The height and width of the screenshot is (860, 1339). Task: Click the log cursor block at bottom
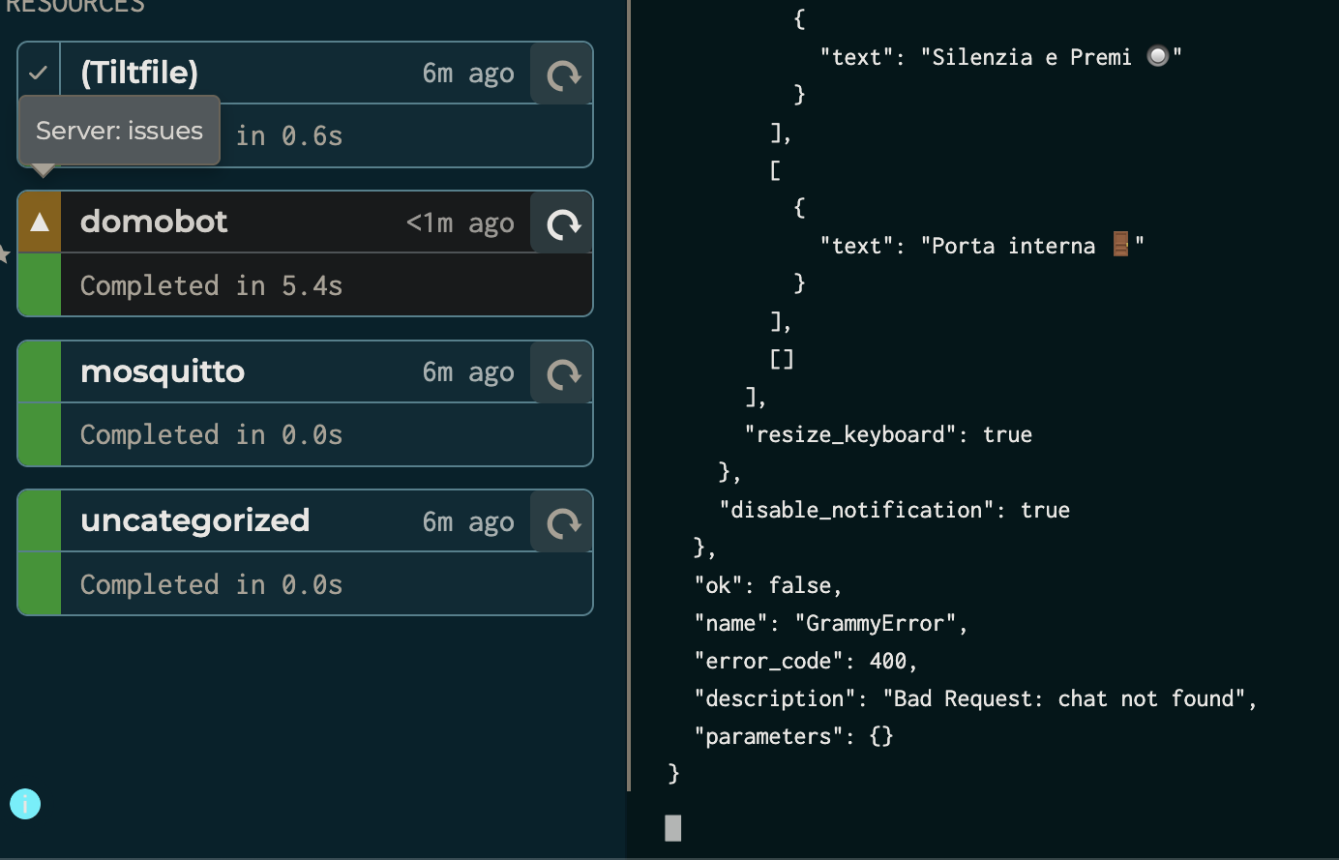click(673, 828)
